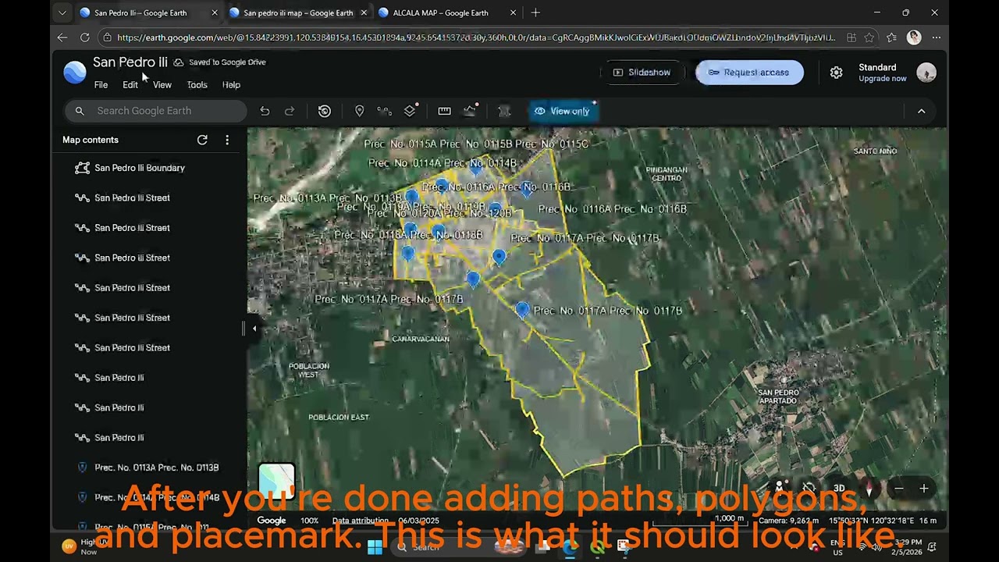Click the Windows Start button

point(375,546)
